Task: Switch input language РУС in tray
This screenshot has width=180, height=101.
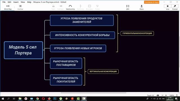Action: tap(163, 98)
